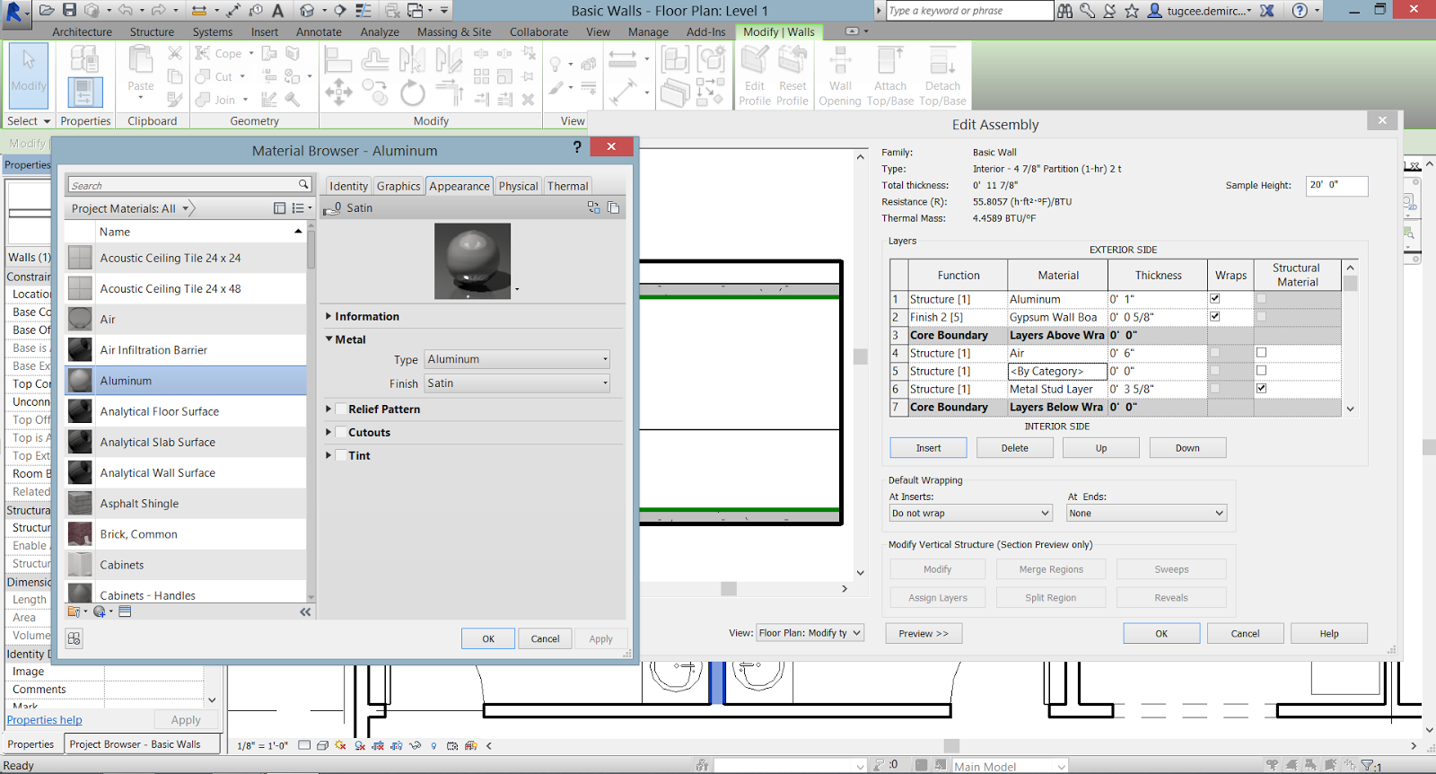Click Cancel in the Edit Assembly dialog

(x=1245, y=634)
